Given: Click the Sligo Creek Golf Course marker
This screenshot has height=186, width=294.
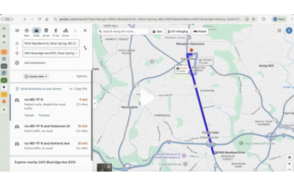Looking at the screenshot, I should (x=241, y=143).
